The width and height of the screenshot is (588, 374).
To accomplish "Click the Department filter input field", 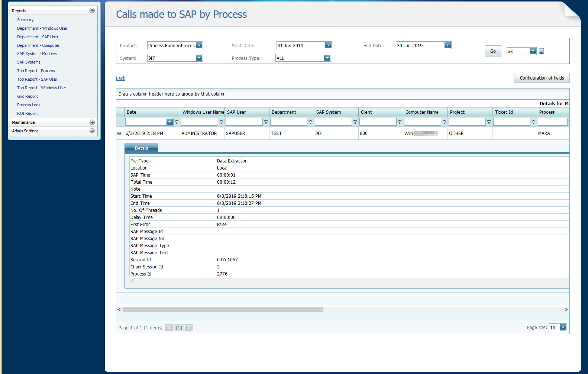I will pyautogui.click(x=289, y=122).
